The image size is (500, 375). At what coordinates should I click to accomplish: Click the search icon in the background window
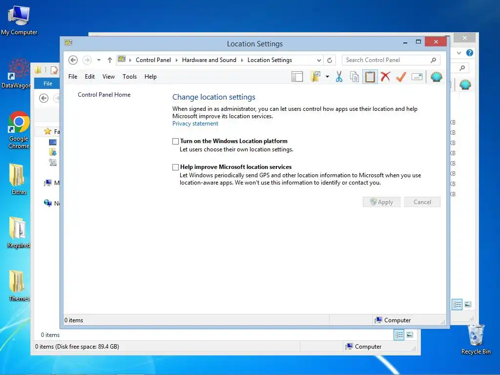[462, 67]
